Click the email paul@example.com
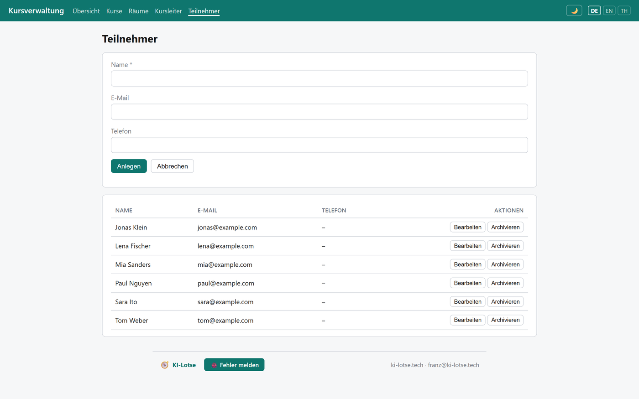639x399 pixels. (x=226, y=284)
